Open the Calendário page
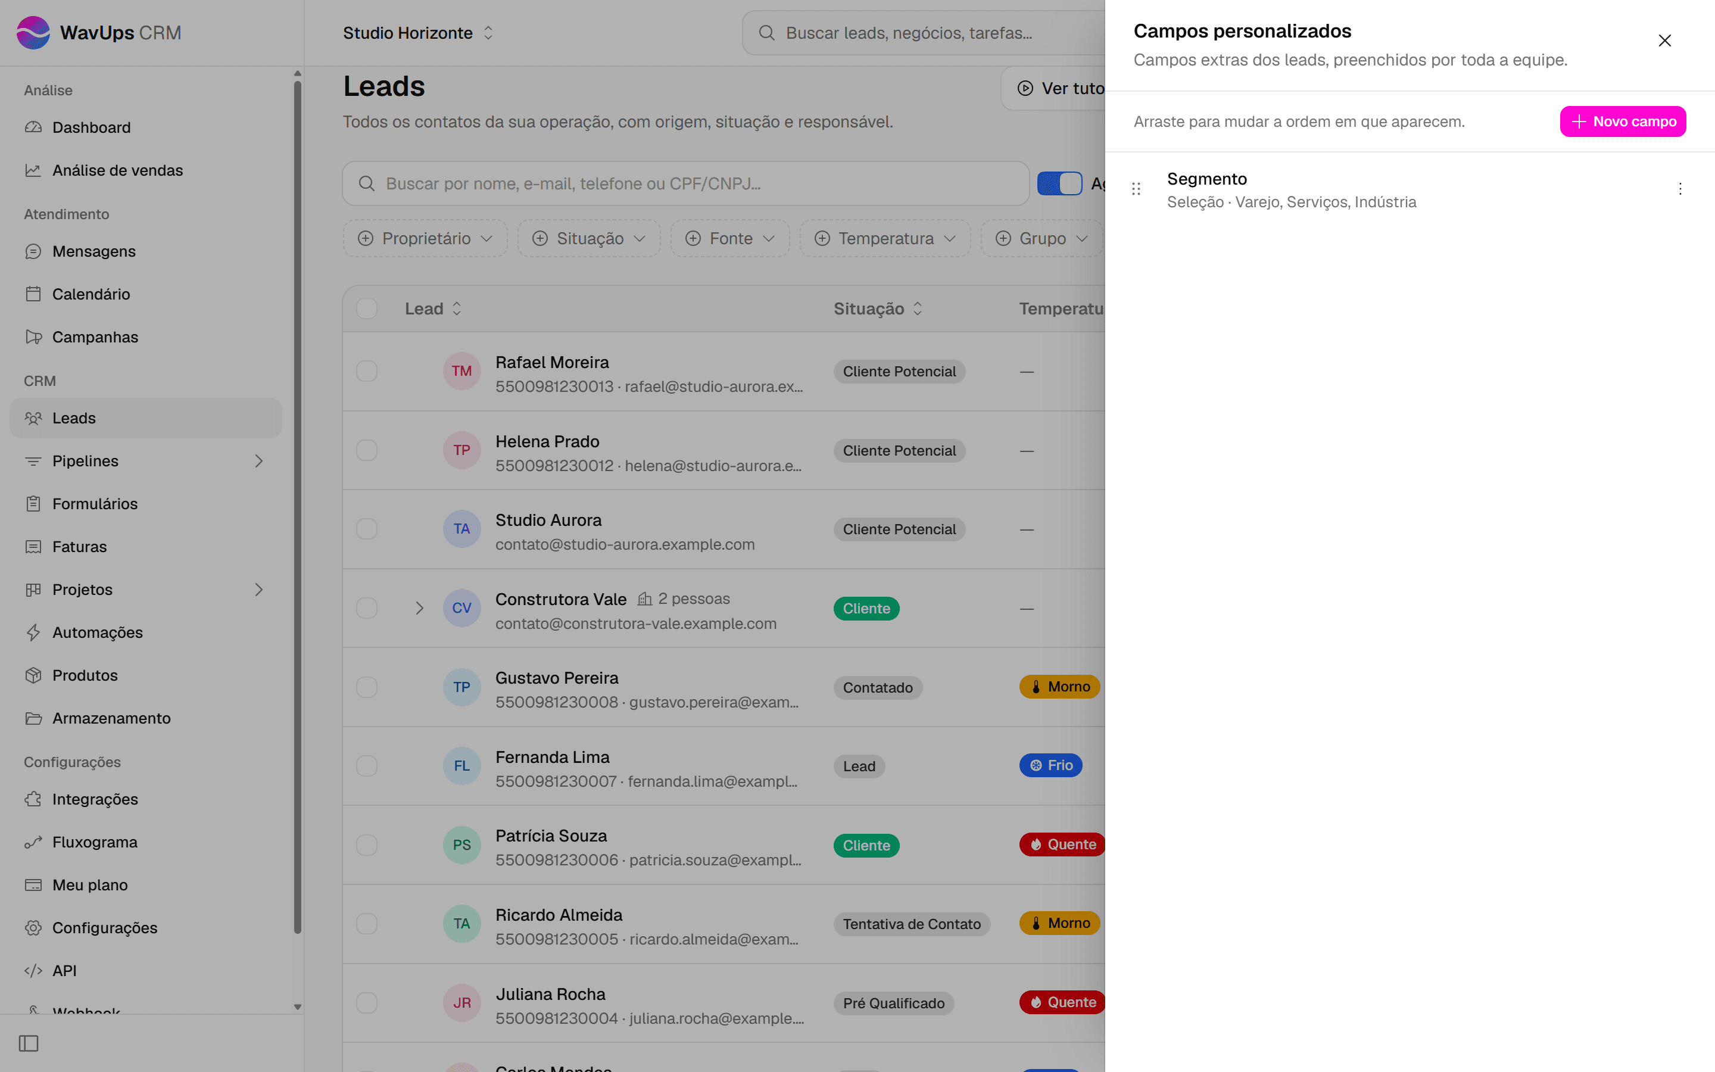The width and height of the screenshot is (1715, 1072). pyautogui.click(x=145, y=294)
